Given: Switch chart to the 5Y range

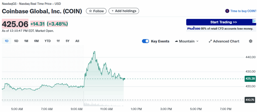Looking at the screenshot, I should 68,41.
